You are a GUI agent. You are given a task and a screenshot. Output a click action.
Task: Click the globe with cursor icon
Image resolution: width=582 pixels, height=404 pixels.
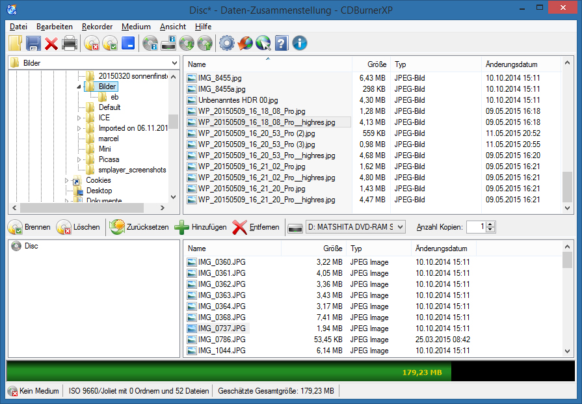pos(263,43)
